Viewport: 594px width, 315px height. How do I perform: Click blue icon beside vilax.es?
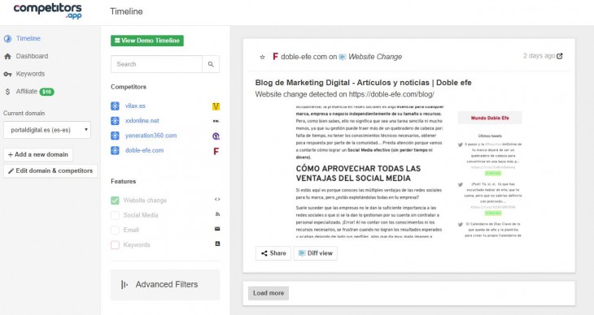115,106
